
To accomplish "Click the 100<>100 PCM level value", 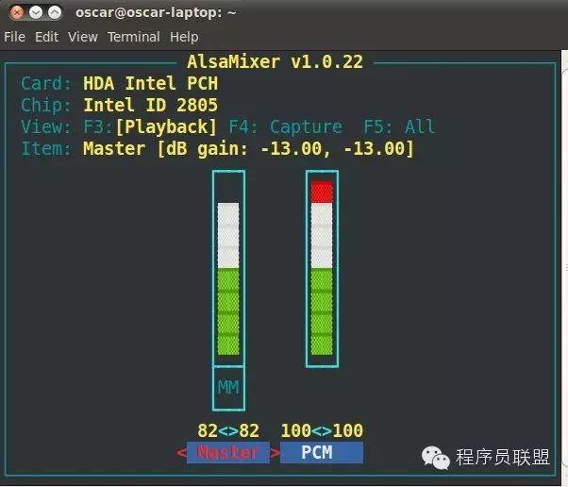I will tap(322, 430).
